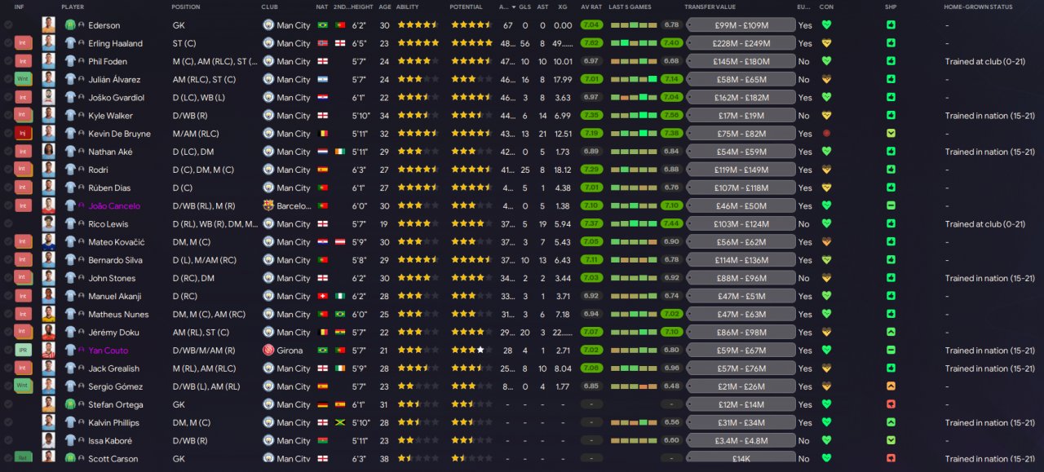Screen dimensions: 1044x472
Task: Click the last five games form bar for Kyle Walker
Action: [x=633, y=116]
